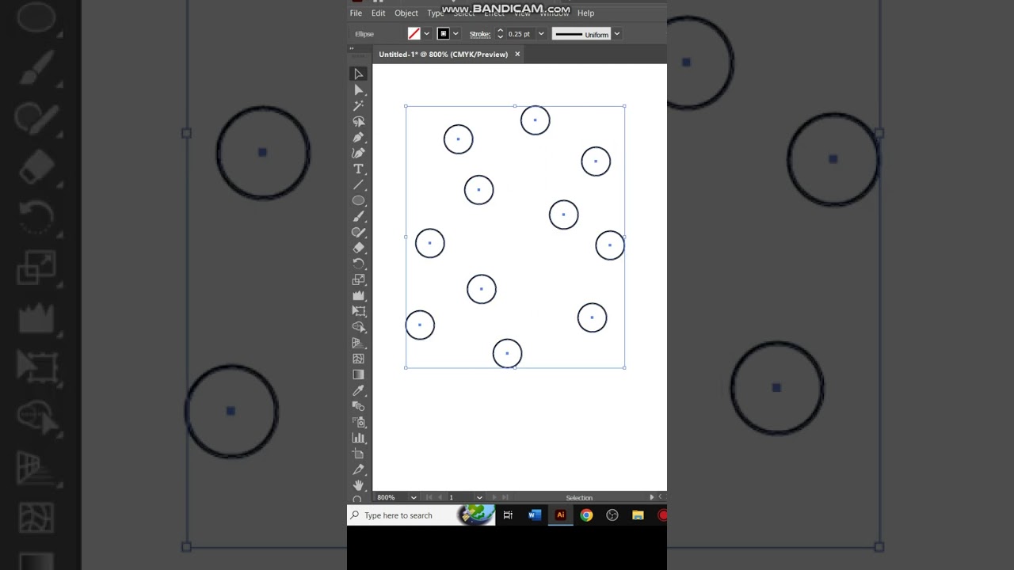Select the Hand tool
The width and height of the screenshot is (1014, 570).
[358, 485]
